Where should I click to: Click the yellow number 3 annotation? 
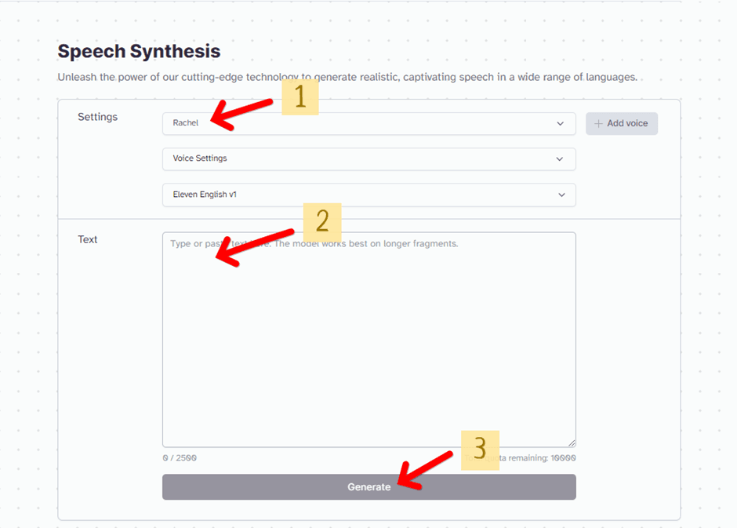pyautogui.click(x=480, y=449)
